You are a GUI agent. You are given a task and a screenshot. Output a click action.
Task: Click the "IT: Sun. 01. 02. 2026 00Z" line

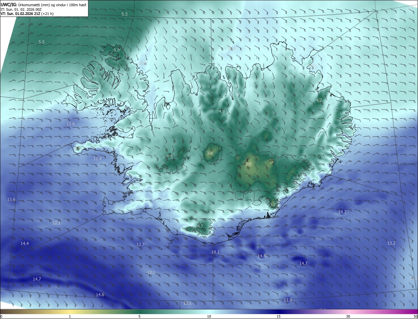(21, 9)
